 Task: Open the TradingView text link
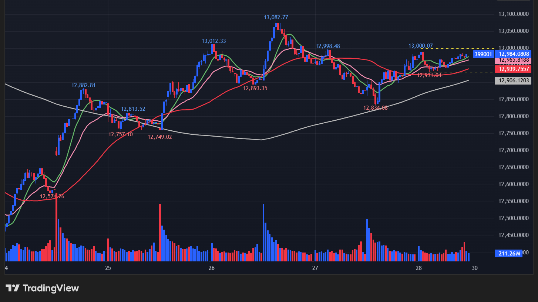click(x=51, y=288)
